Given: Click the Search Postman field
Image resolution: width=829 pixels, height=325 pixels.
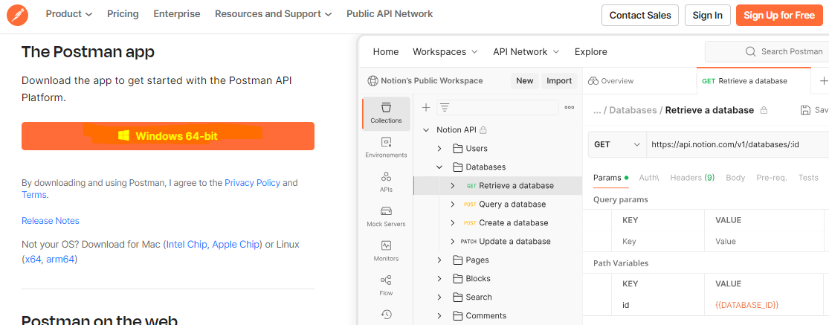Looking at the screenshot, I should coord(767,52).
